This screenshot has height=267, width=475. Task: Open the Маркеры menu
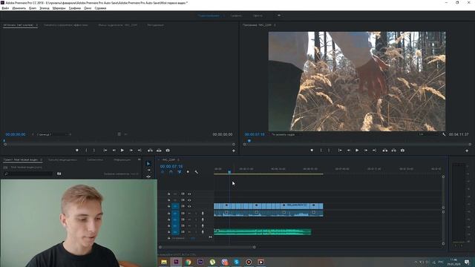[59, 8]
